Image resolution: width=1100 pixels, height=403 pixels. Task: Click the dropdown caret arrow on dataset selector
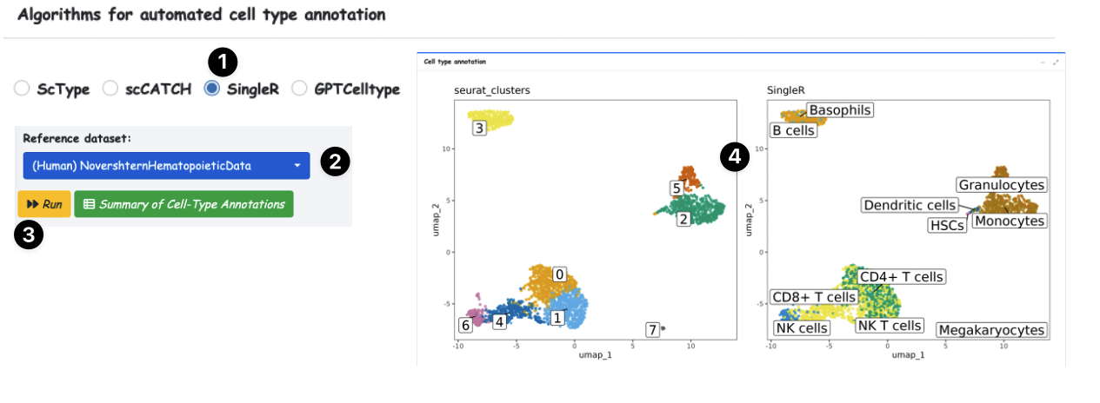[297, 166]
